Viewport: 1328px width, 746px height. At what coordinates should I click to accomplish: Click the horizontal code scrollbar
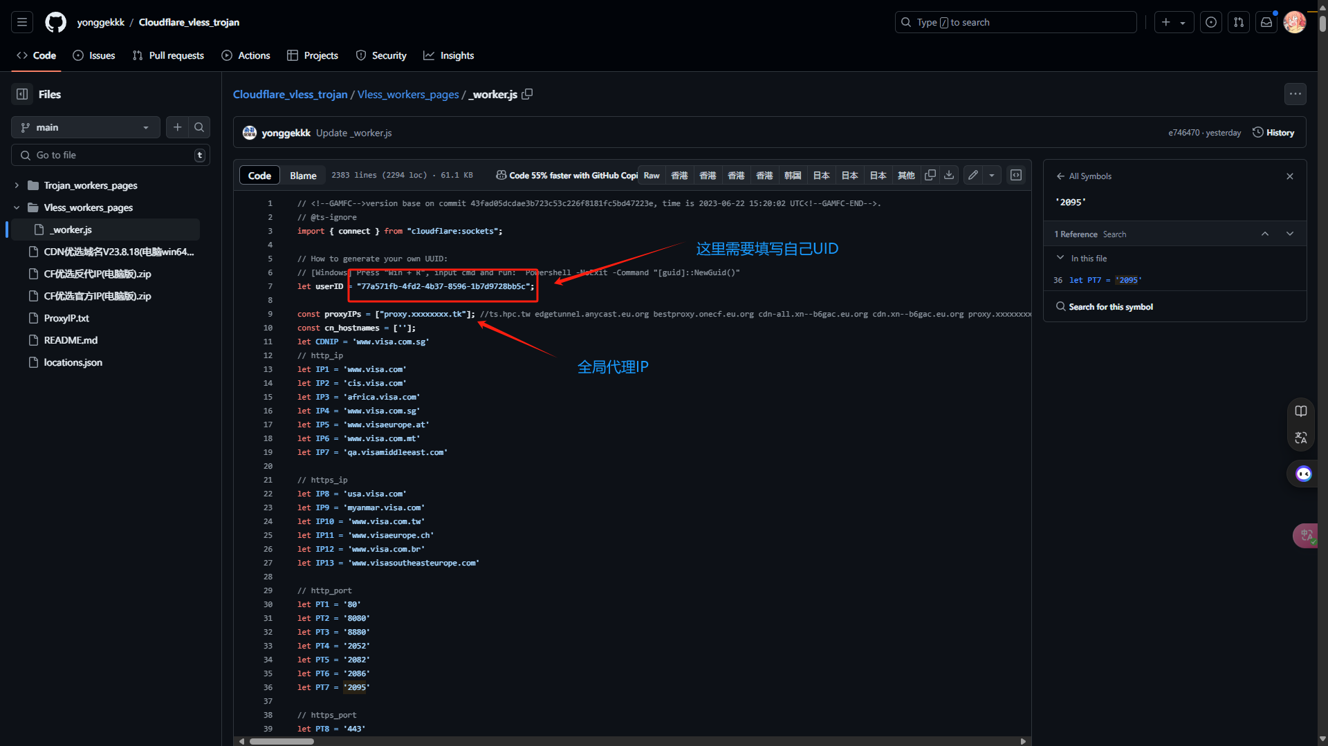[x=282, y=741]
